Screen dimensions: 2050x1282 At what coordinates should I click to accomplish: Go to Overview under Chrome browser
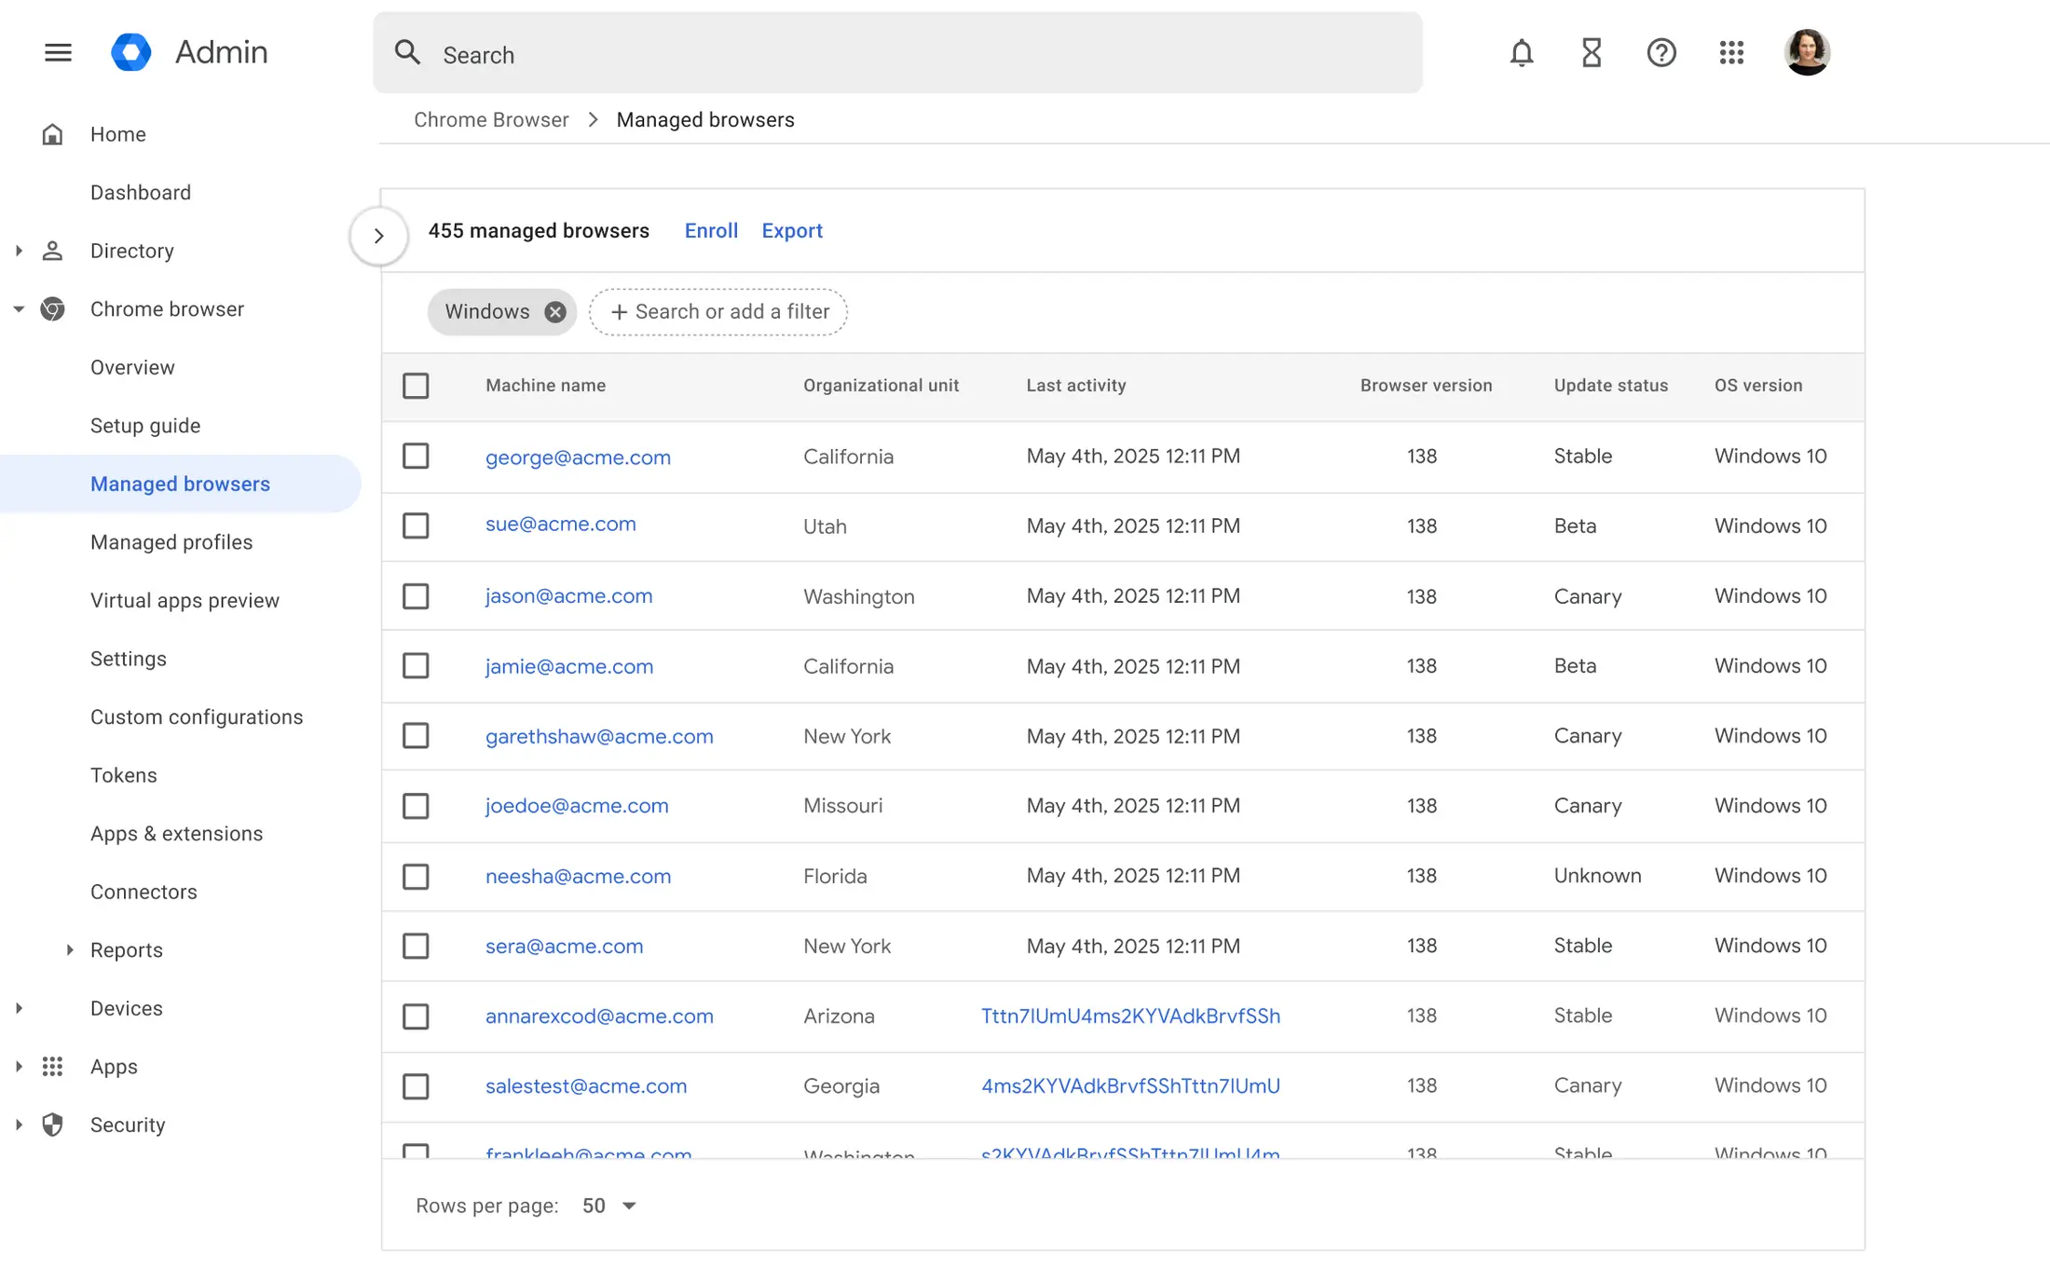pos(132,367)
